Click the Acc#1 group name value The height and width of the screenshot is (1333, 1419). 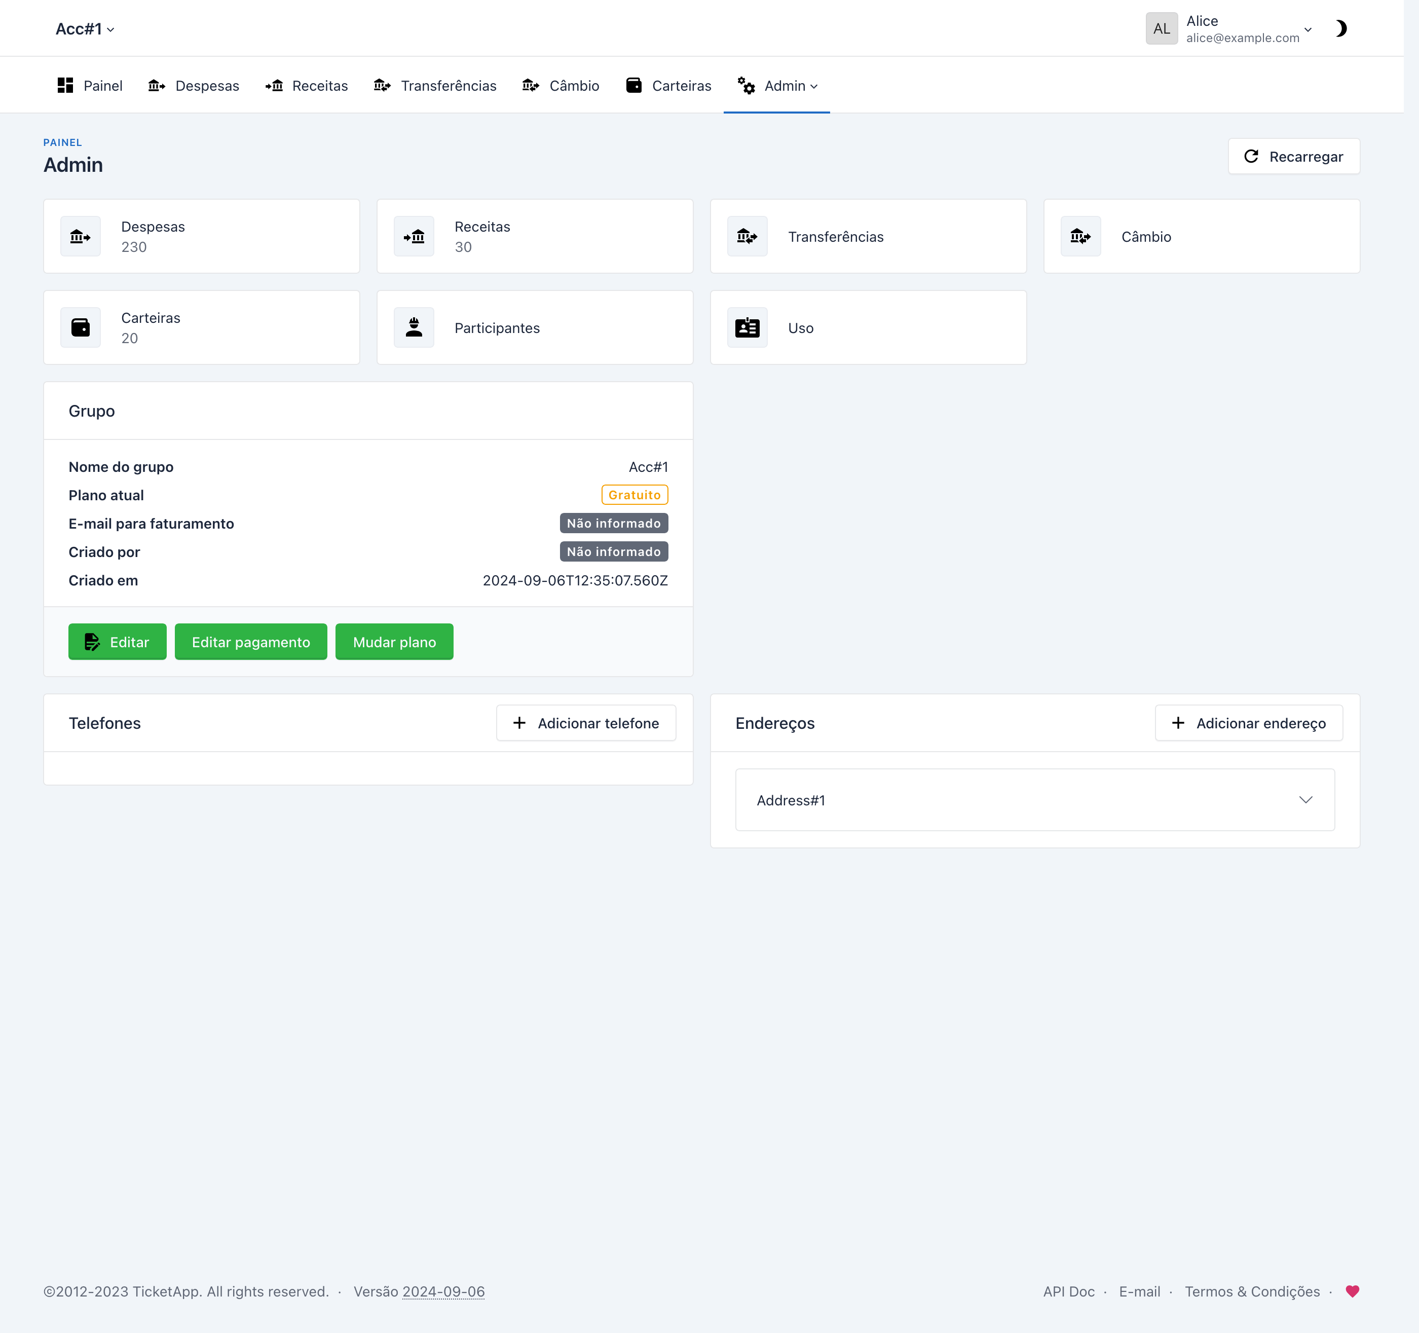point(648,467)
